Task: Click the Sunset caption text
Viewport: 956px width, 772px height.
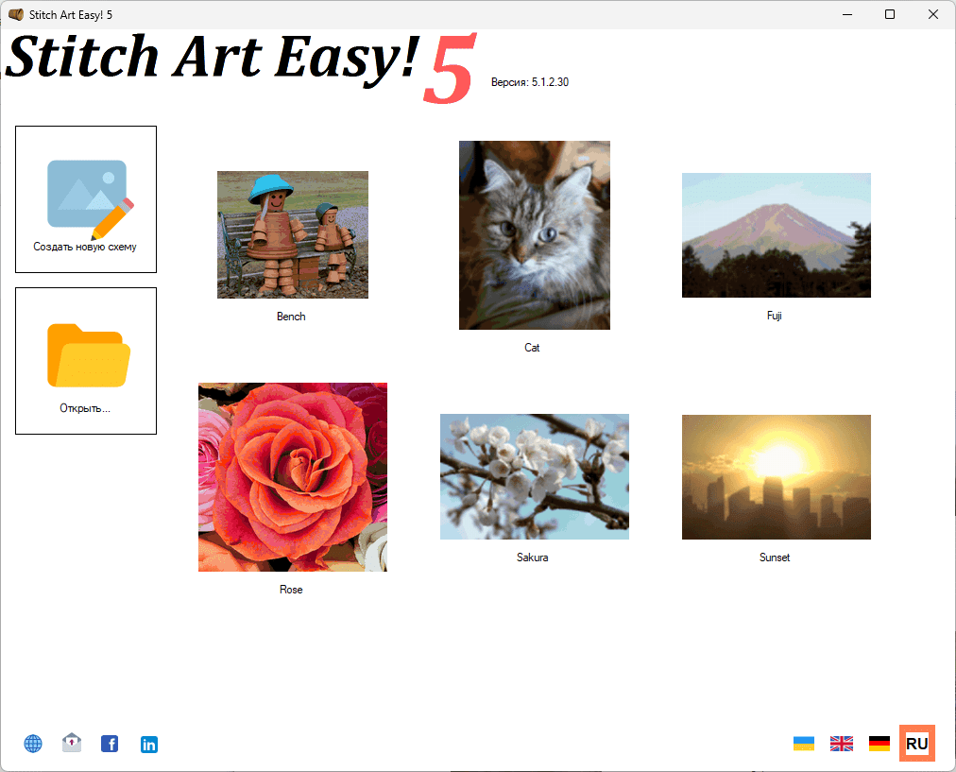Action: (x=775, y=558)
